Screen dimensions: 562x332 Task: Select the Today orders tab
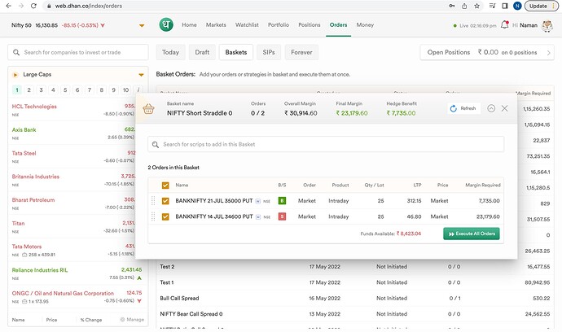pyautogui.click(x=170, y=52)
